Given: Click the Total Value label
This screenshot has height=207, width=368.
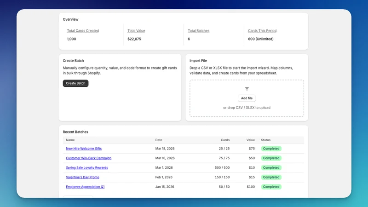Looking at the screenshot, I should coord(136,31).
